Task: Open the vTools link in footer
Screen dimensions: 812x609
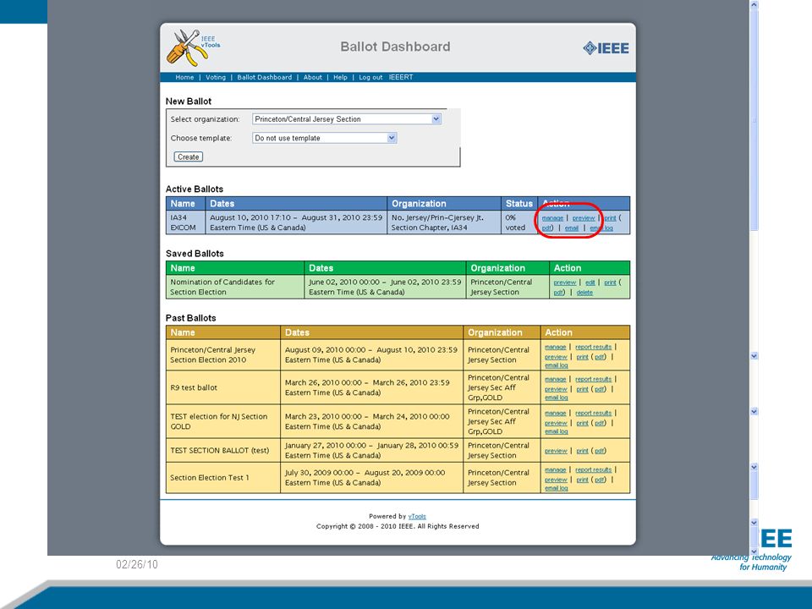Action: 417,516
